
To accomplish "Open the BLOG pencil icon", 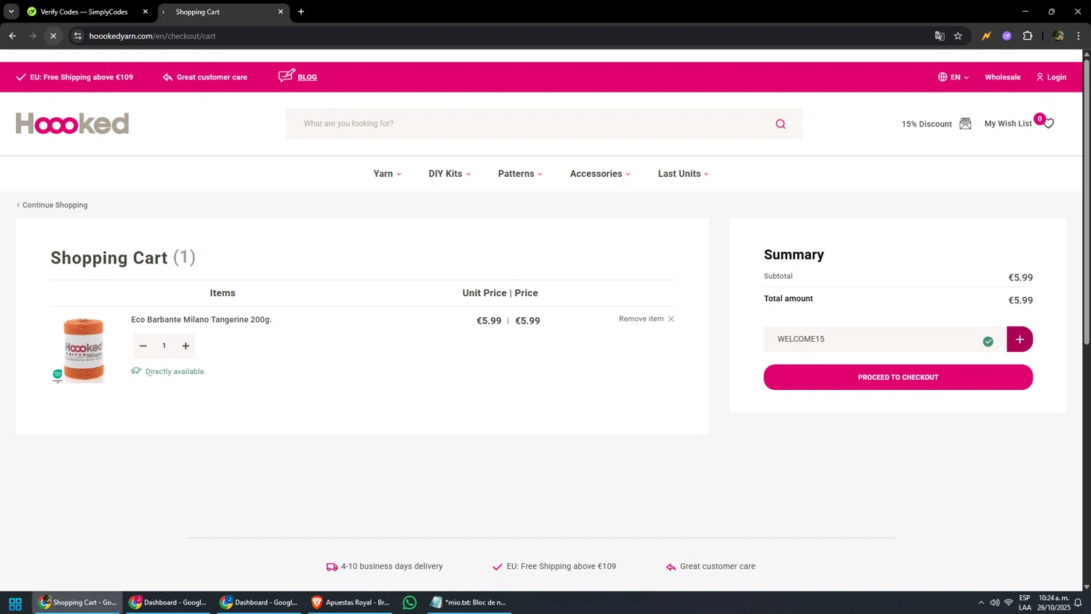I will tap(287, 76).
